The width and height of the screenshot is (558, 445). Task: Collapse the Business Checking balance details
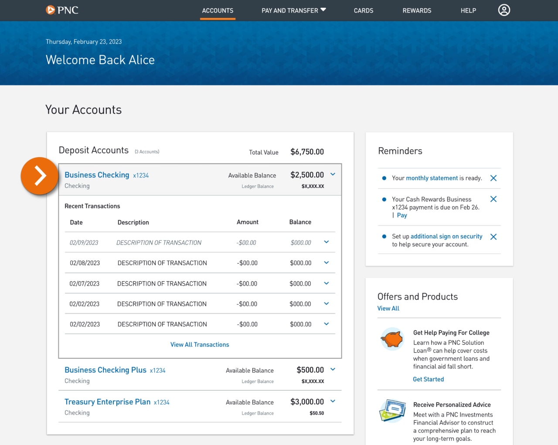(333, 174)
